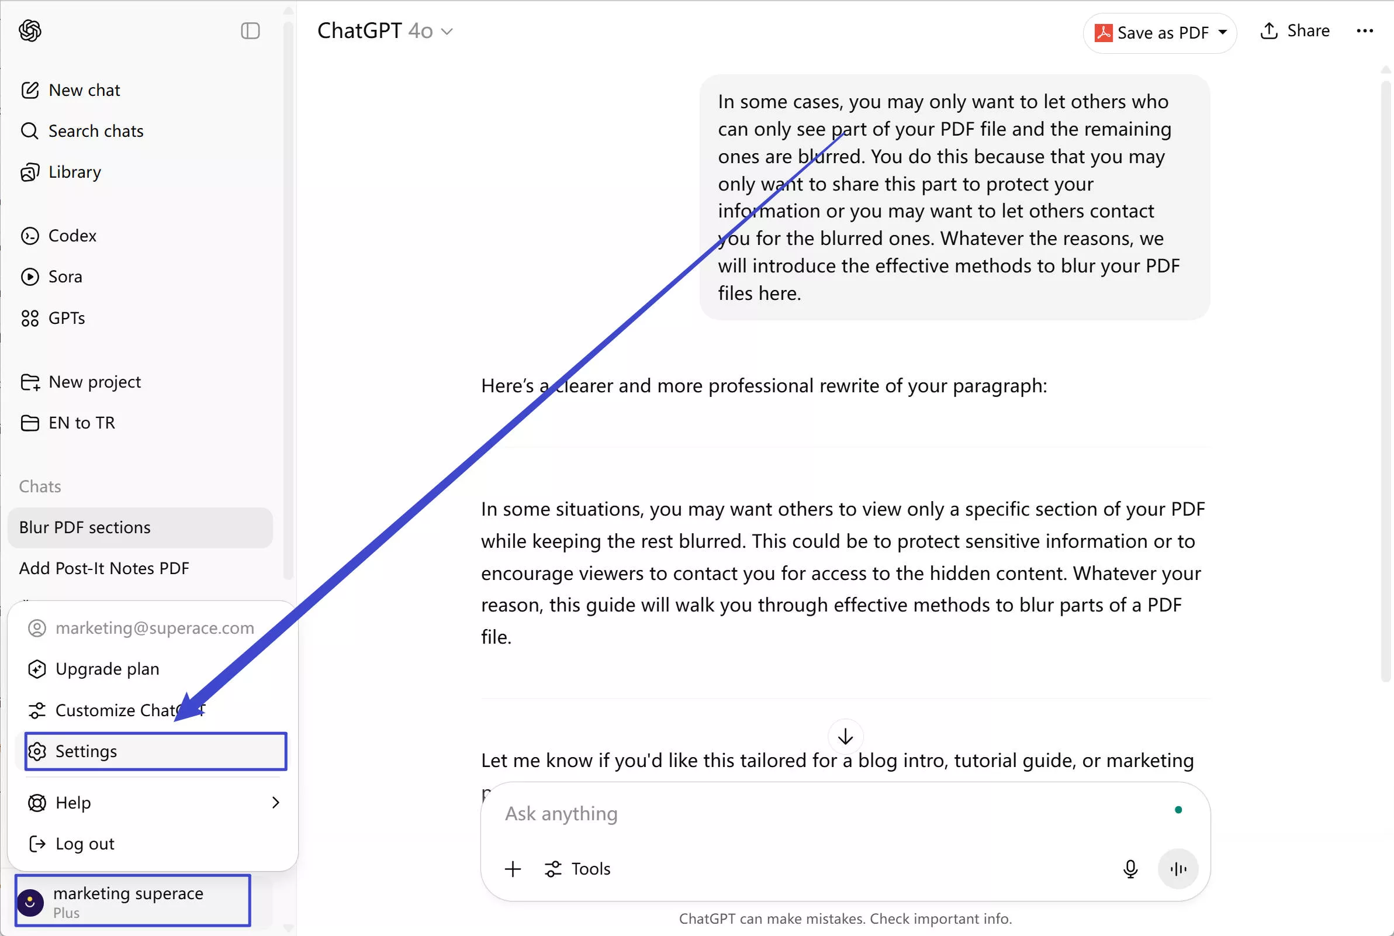
Task: Open the Library section
Action: [x=74, y=172]
